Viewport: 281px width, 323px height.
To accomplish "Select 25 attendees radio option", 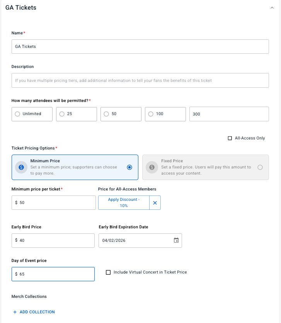I will (61, 114).
